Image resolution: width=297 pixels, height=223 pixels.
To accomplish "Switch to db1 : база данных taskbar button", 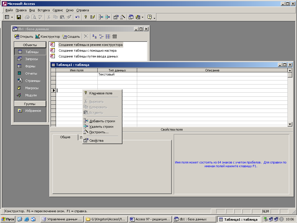I will (194, 219).
